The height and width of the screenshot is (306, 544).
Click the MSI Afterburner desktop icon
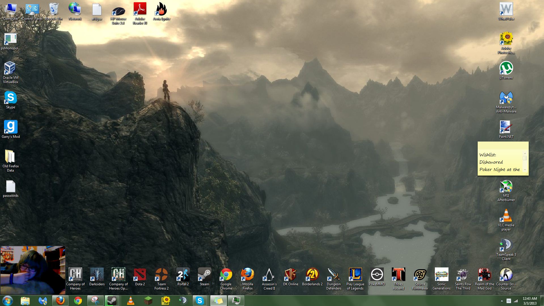506,187
